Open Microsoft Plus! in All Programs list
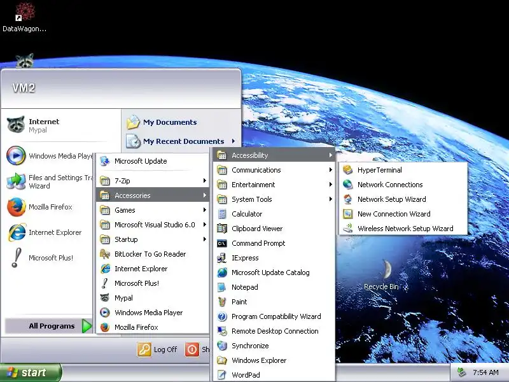The width and height of the screenshot is (509, 382). pyautogui.click(x=153, y=283)
